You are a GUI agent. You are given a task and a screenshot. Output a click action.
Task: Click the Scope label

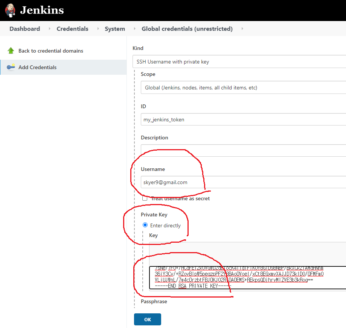pyautogui.click(x=148, y=74)
